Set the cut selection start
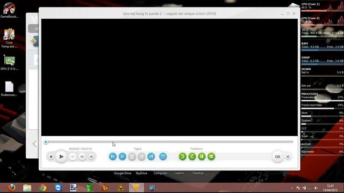 [x=113, y=157]
